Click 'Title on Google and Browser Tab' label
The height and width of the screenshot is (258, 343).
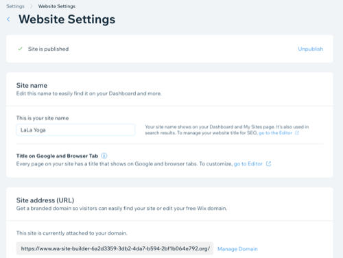[x=57, y=156]
